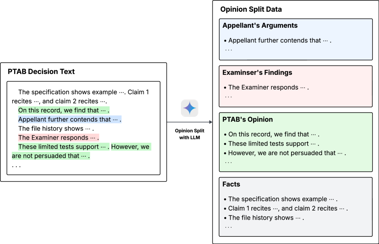This screenshot has width=379, height=244.
Task: Select 'However, we are not persuaded' bullet item
Action: [x=287, y=153]
